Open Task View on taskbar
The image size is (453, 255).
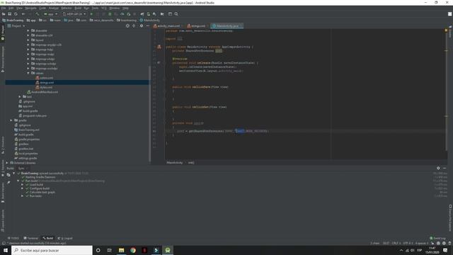pyautogui.click(x=110, y=250)
